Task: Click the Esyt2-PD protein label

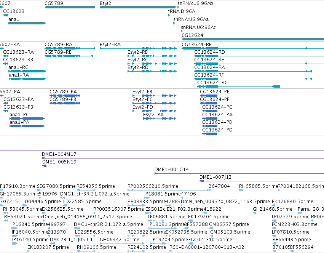Action: point(143,107)
